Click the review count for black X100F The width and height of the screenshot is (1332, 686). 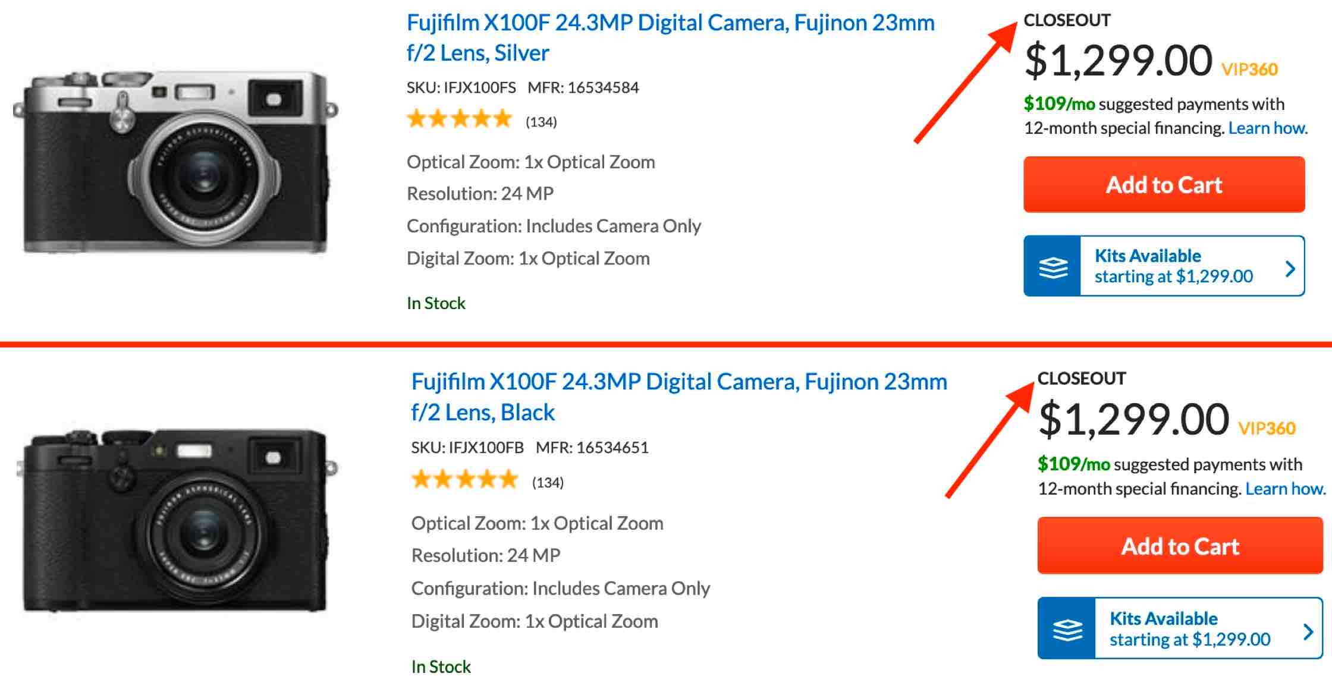548,483
